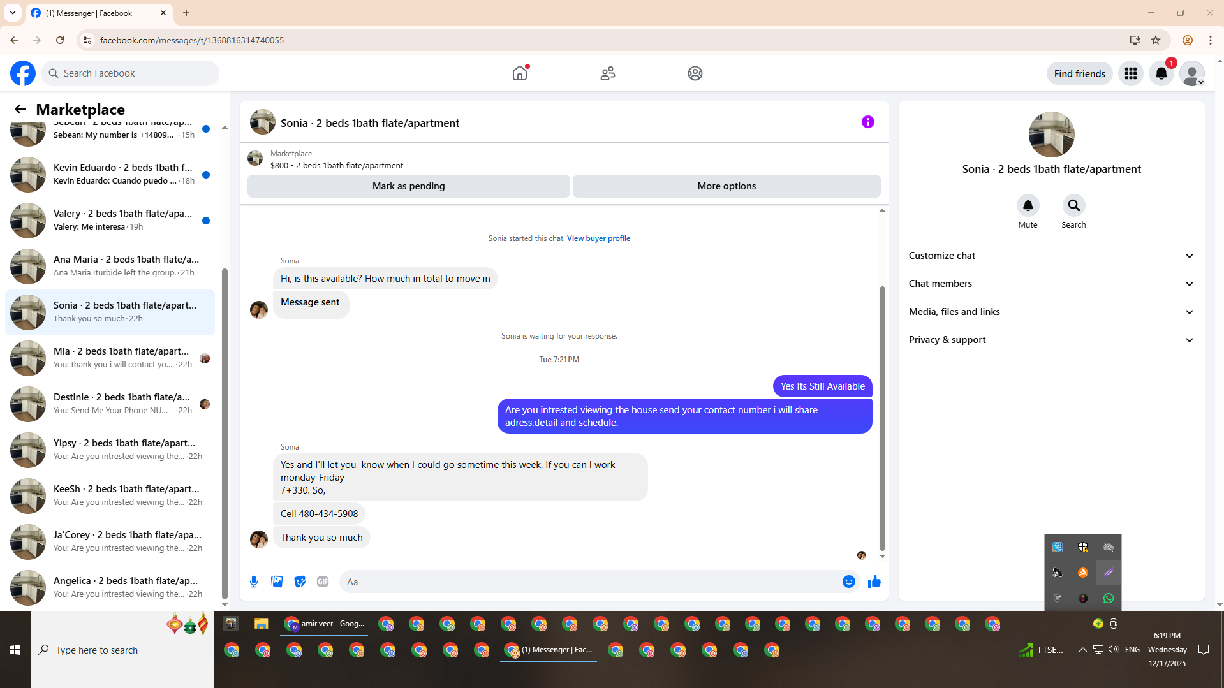Go to the Home feed icon
The height and width of the screenshot is (688, 1224).
[x=520, y=73]
